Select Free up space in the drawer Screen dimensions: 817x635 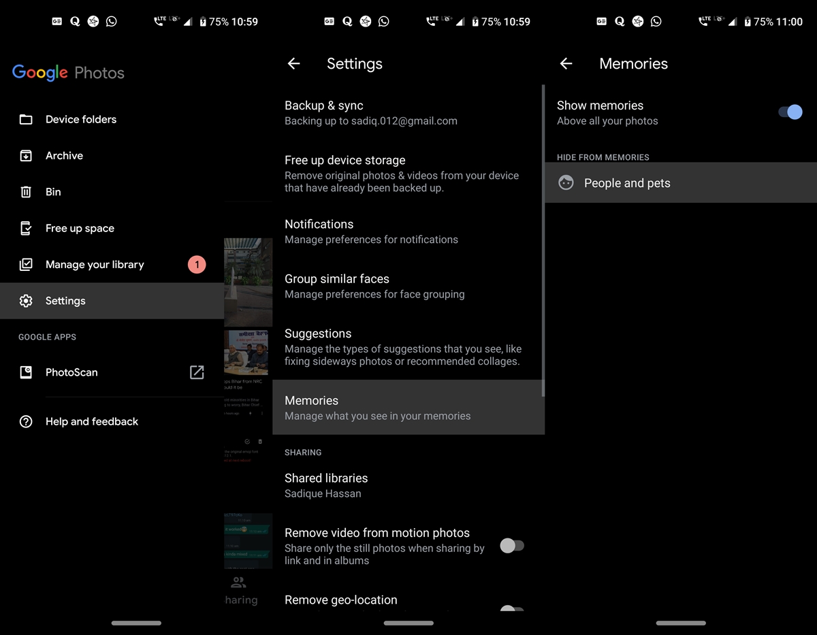[x=112, y=228]
